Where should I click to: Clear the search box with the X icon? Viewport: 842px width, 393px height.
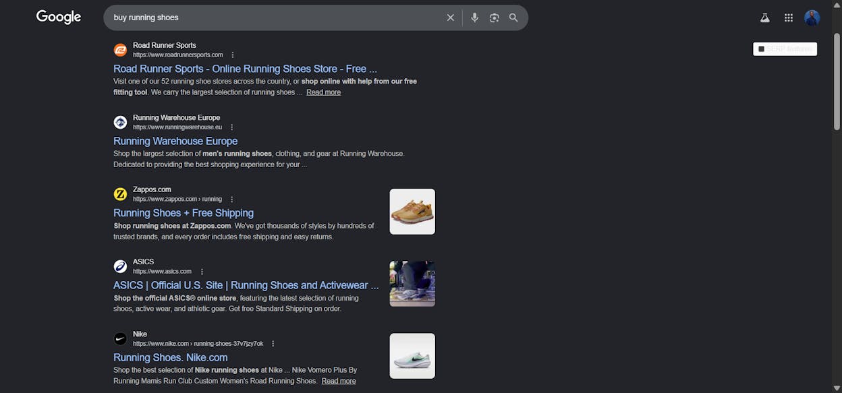451,18
